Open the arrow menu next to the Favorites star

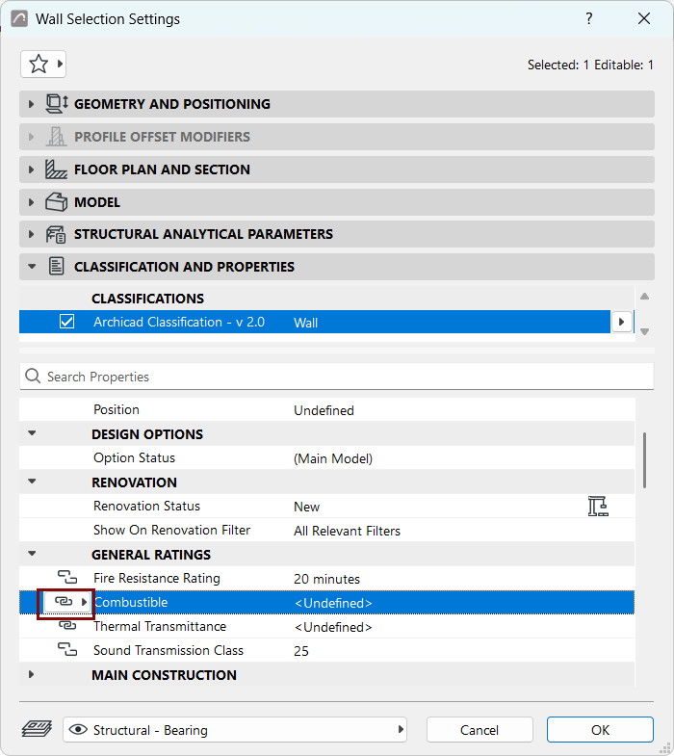(60, 64)
